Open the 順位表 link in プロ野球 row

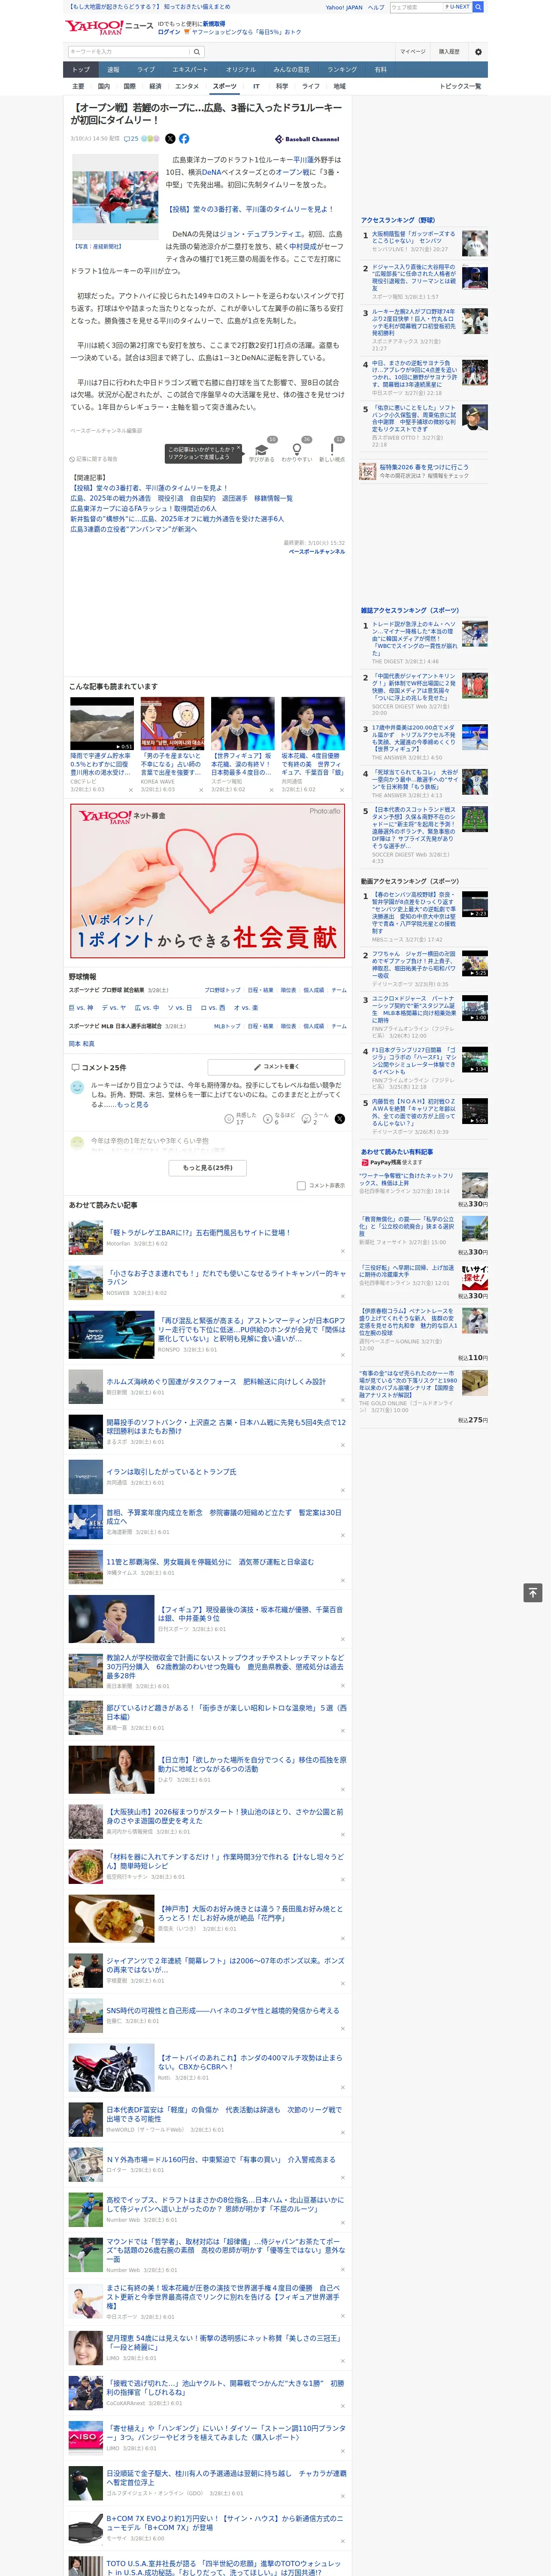(x=288, y=990)
